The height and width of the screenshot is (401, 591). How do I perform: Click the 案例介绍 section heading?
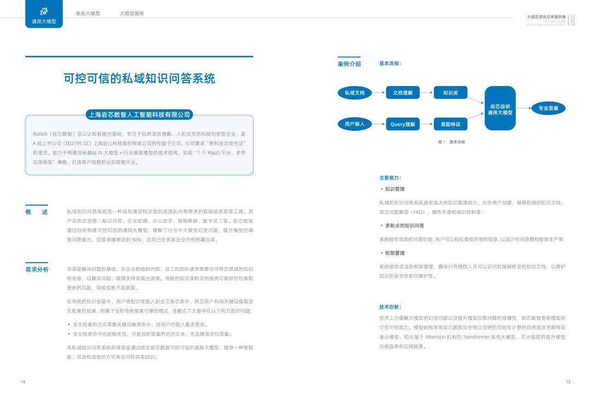349,64
